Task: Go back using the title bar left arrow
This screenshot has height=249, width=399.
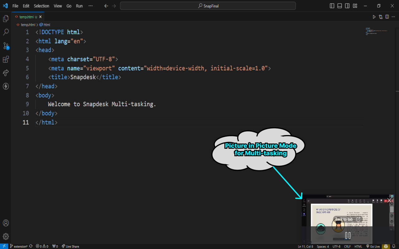Action: click(106, 6)
